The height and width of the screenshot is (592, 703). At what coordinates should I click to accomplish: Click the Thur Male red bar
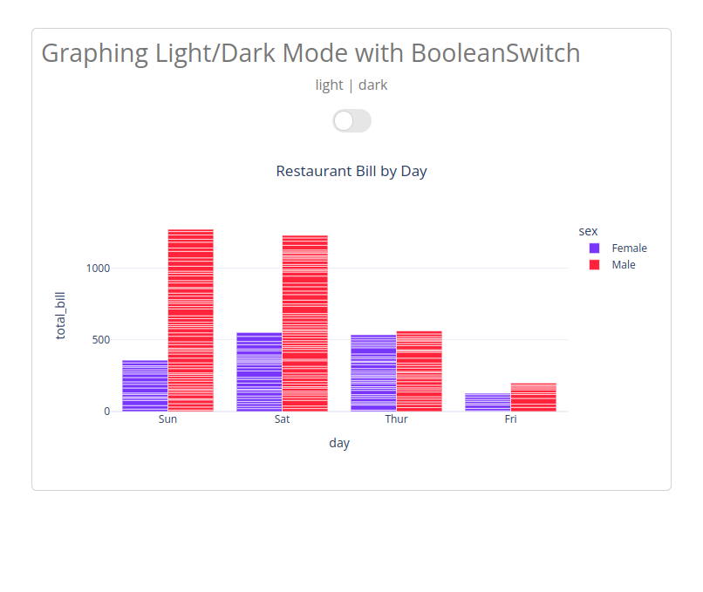point(420,371)
